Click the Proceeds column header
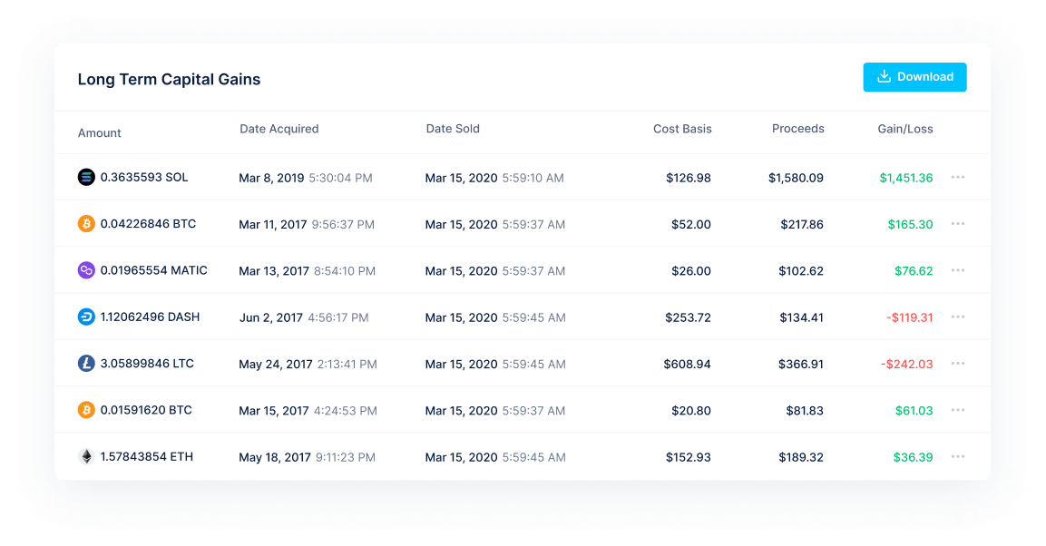 pos(797,129)
